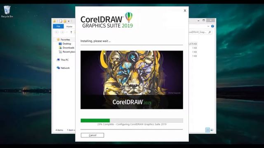Open recent locations dropdown in Explorer
The height and width of the screenshot is (148, 264).
(x=67, y=32)
